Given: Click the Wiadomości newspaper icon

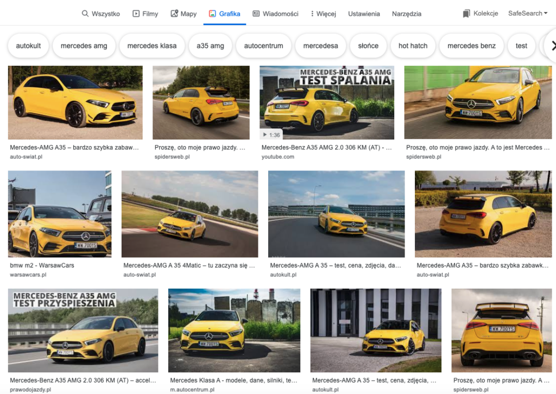Looking at the screenshot, I should point(256,14).
